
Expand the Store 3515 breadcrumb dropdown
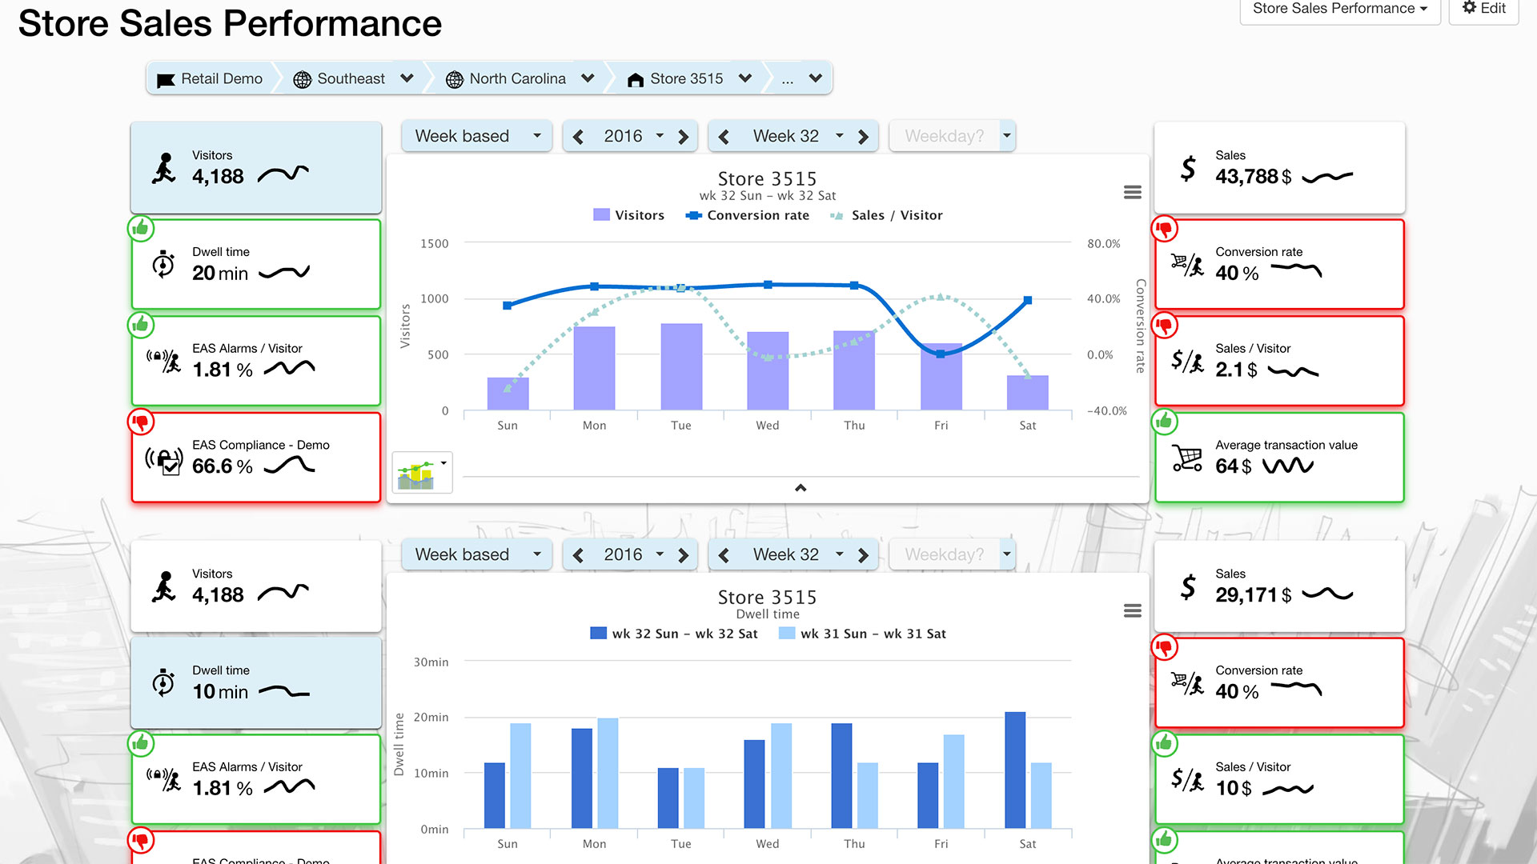[745, 78]
